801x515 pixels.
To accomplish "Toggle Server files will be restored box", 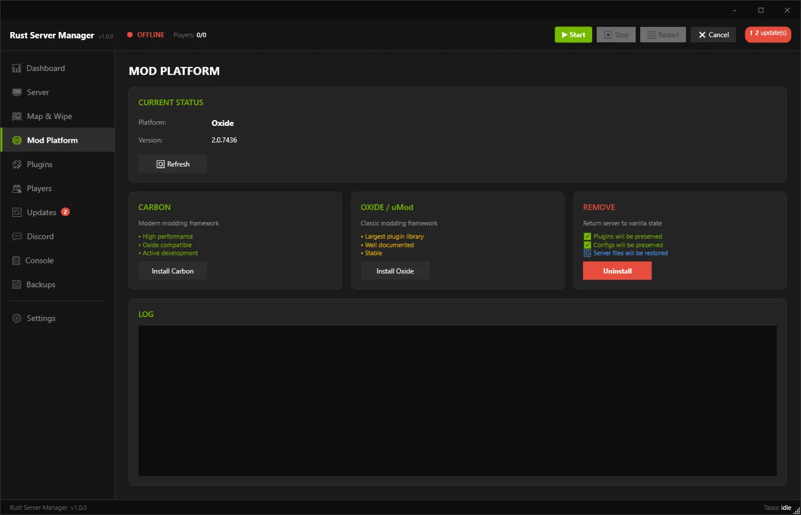I will click(x=587, y=253).
